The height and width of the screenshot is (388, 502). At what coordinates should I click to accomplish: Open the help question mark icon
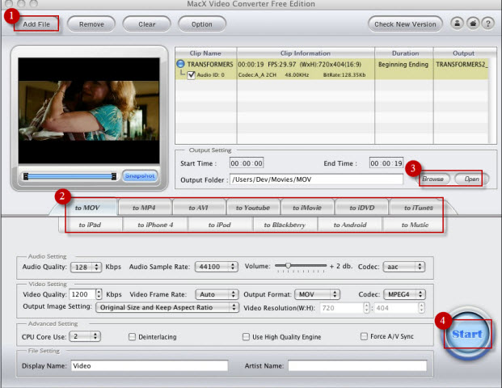coord(488,23)
